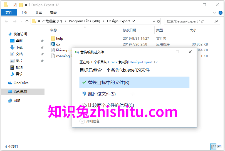The width and height of the screenshot is (225, 151).
Task: Choose 替换目标中的文件(R) option
Action: 134,82
